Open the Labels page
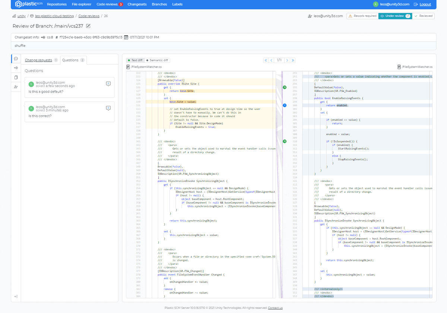 [177, 4]
